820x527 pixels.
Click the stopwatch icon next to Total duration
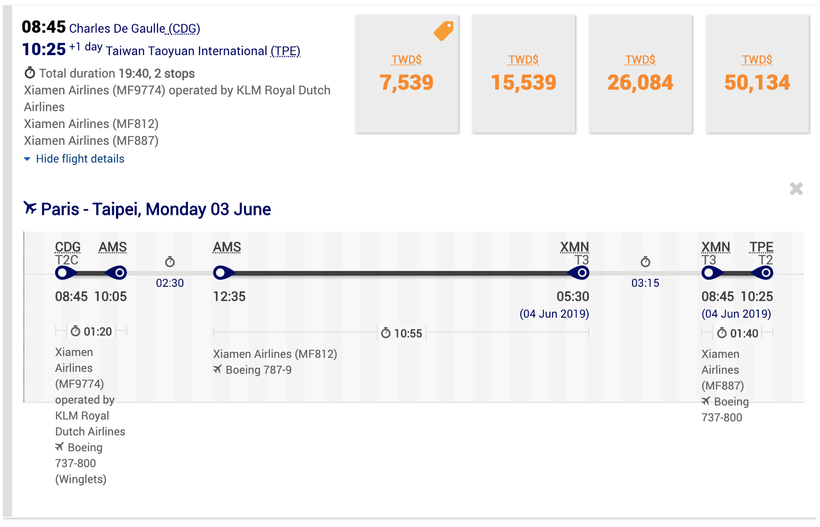pos(30,73)
